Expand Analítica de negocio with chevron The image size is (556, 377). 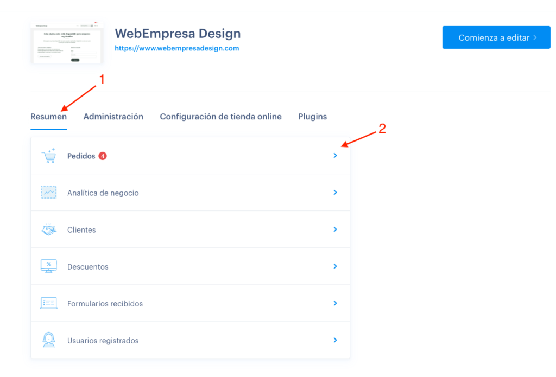(335, 193)
